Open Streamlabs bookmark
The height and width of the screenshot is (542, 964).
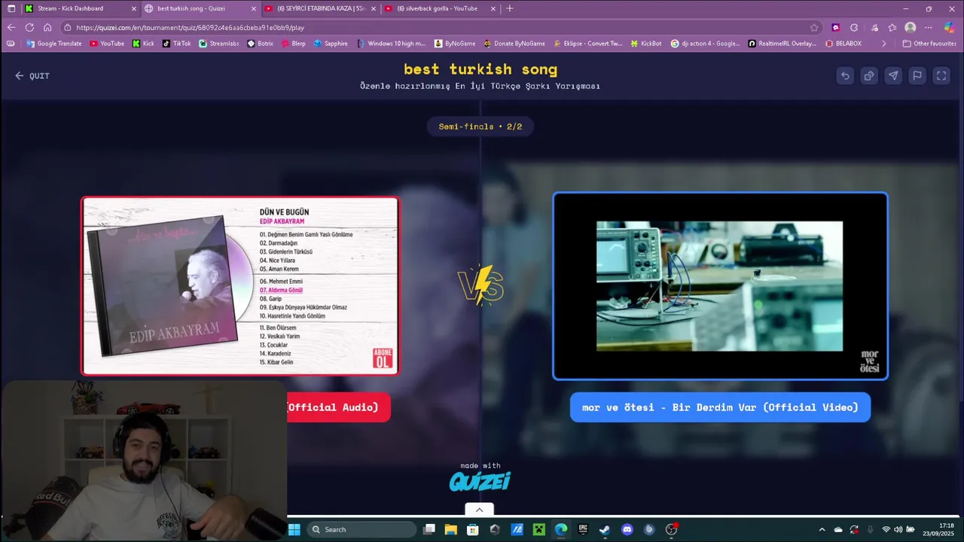219,44
